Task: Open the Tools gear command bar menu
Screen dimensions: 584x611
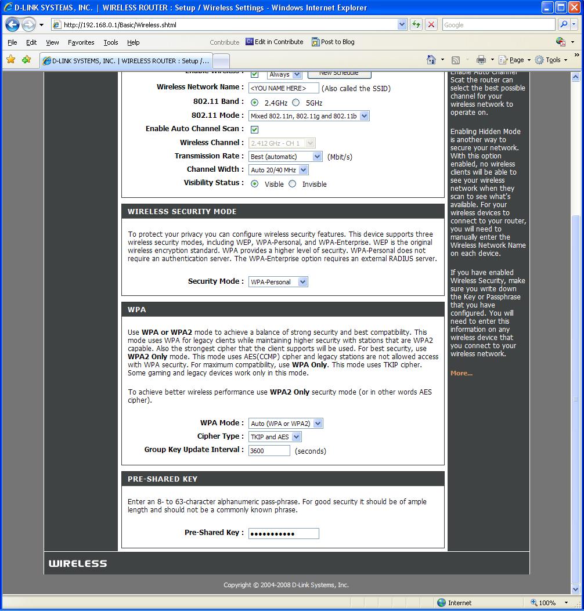Action: pos(551,60)
